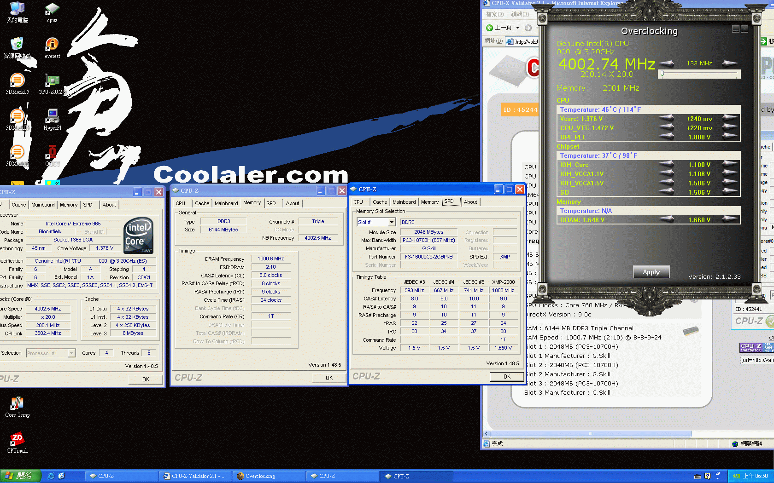Open My Computer desktop icon
This screenshot has width=774, height=483.
pos(17,12)
